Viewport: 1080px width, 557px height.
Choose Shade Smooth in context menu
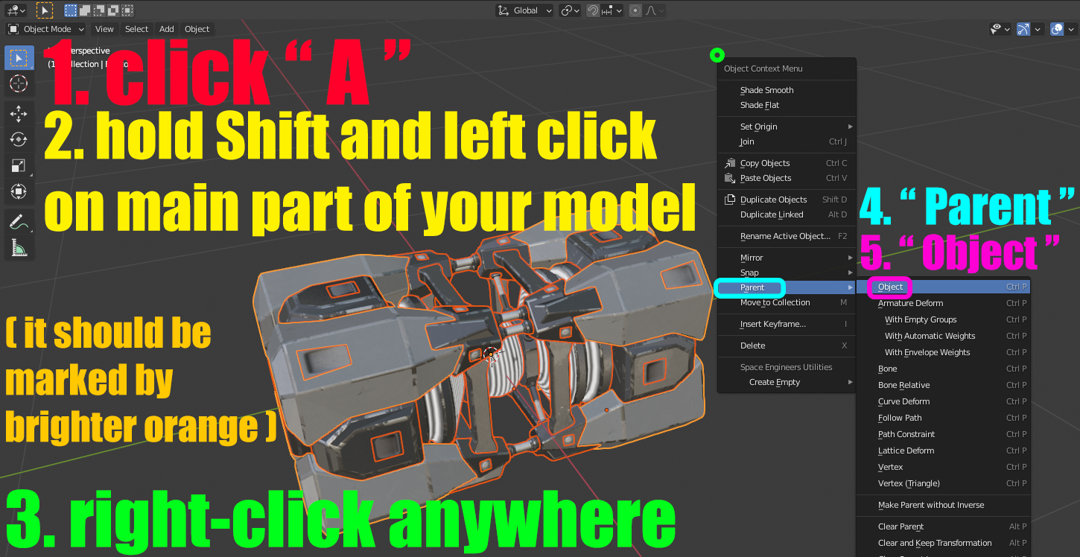click(x=787, y=90)
